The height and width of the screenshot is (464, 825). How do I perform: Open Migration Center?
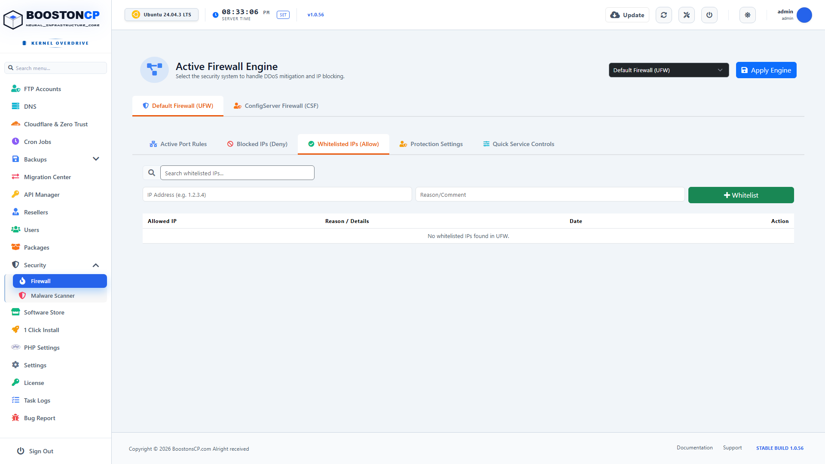(55, 177)
